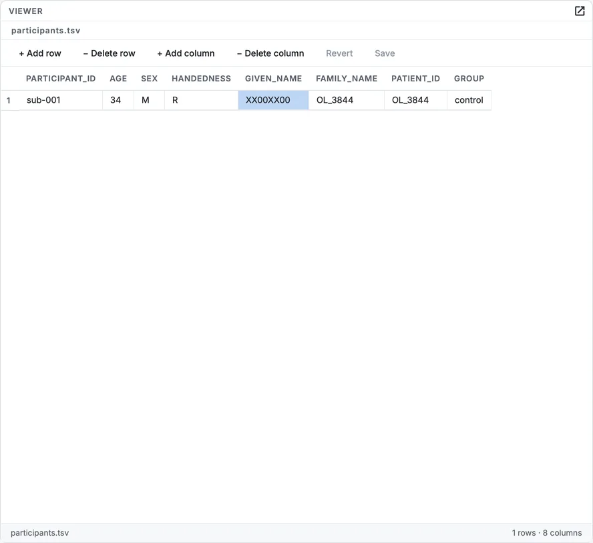Select the SEX column header
Screen dimensions: 593x543
tap(149, 79)
